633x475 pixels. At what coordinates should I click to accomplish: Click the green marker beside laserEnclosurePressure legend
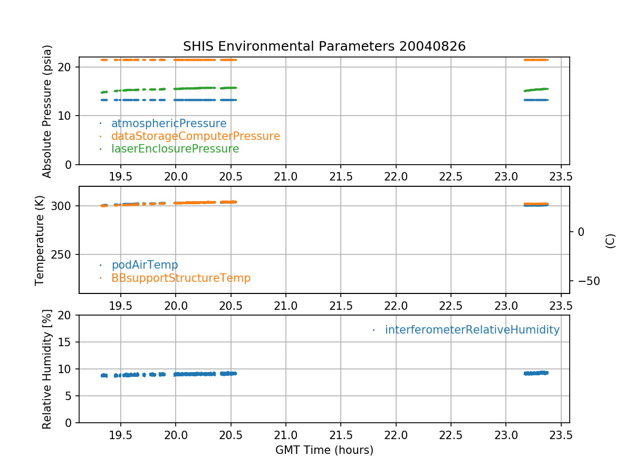[x=100, y=149]
